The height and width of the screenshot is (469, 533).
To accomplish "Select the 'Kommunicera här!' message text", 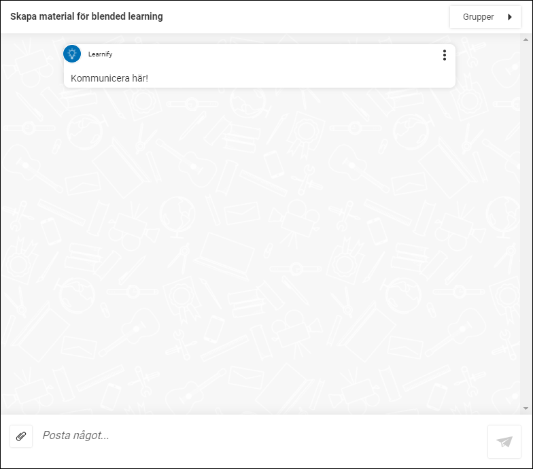I will pyautogui.click(x=109, y=78).
